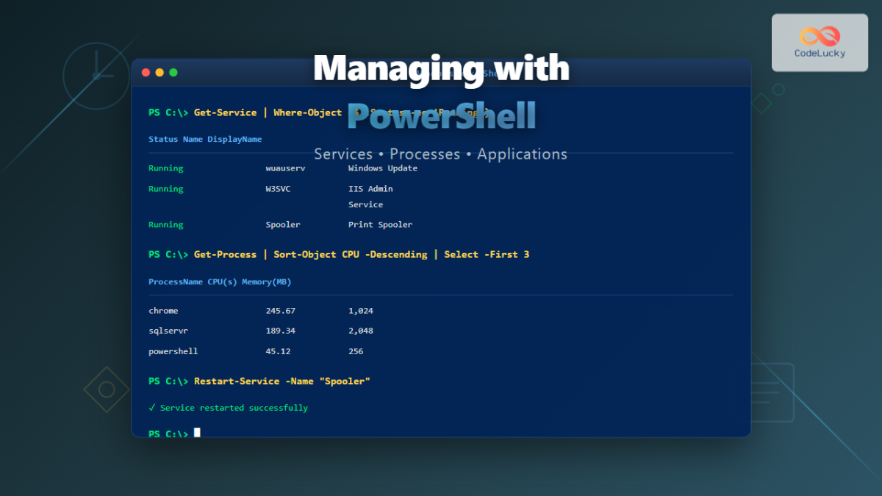Select the clock outline icon on the left
Image resolution: width=882 pixels, height=496 pixels.
[96, 76]
